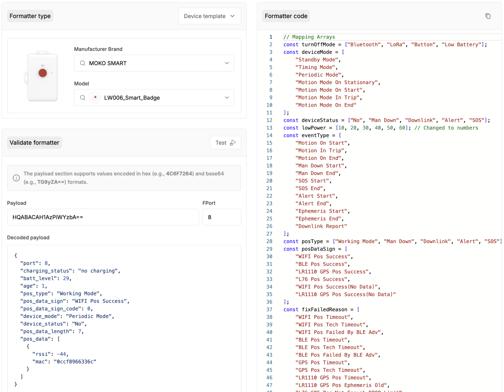
Task: Click the code line "const eventType = ["
Action: pyautogui.click(x=312, y=135)
